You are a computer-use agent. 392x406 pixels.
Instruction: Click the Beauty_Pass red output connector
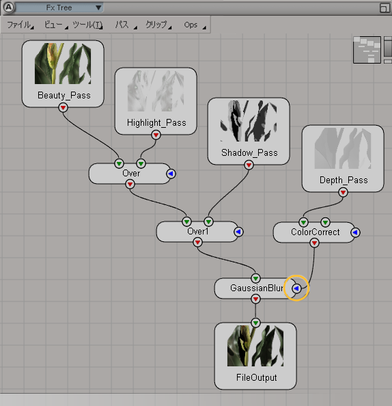pyautogui.click(x=63, y=107)
